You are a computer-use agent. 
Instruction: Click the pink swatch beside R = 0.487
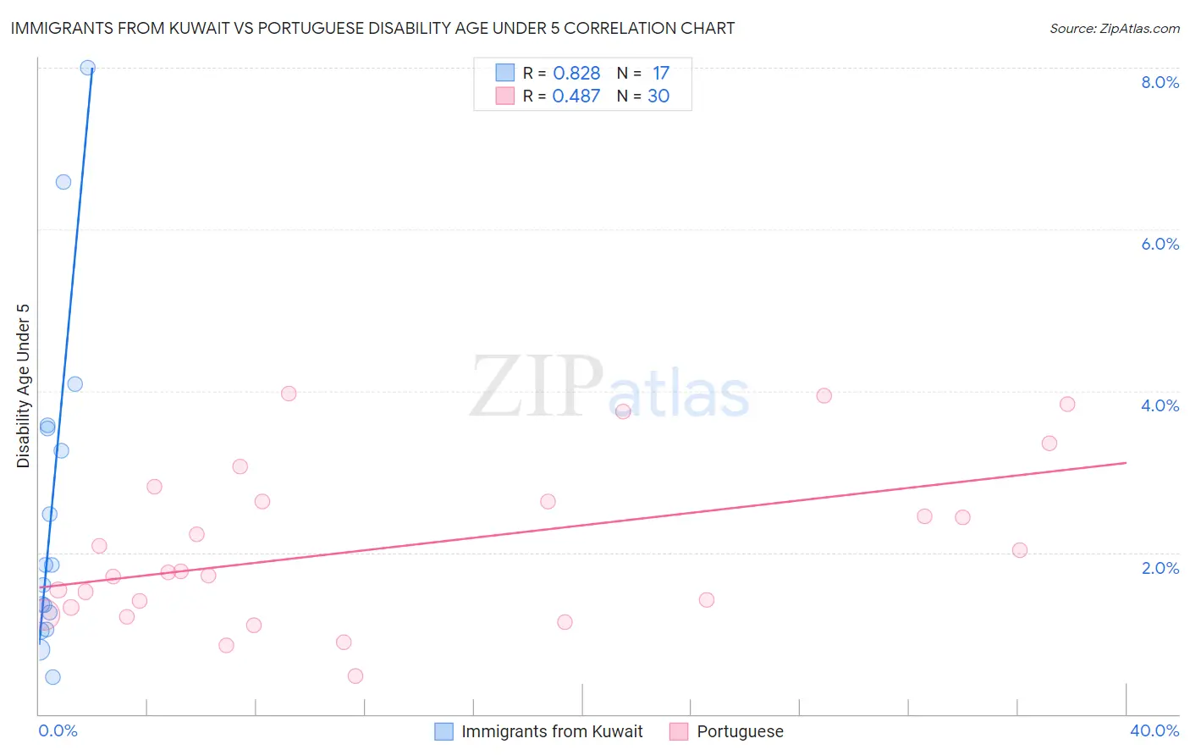(x=505, y=96)
